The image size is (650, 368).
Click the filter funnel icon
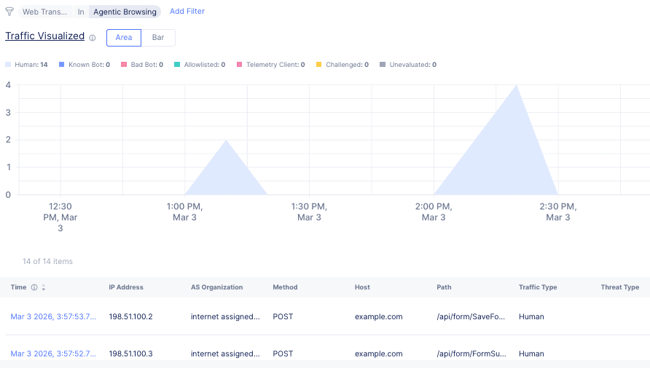point(9,12)
